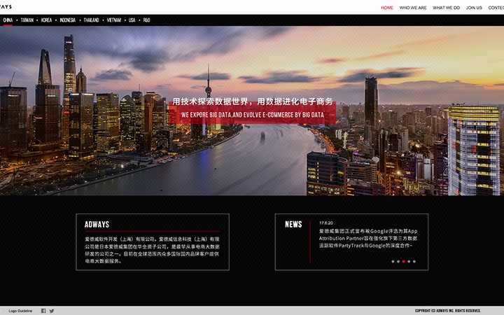Select the second news pagination dot
Image resolution: width=504 pixels, height=315 pixels.
click(398, 261)
